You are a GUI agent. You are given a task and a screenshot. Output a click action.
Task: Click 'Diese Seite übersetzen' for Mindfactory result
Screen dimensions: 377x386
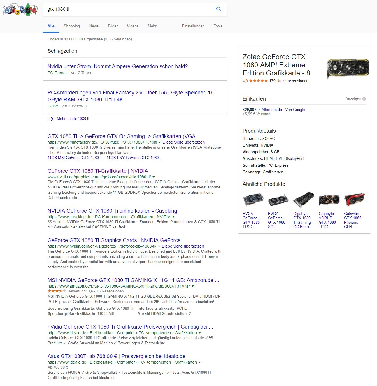coord(184,142)
